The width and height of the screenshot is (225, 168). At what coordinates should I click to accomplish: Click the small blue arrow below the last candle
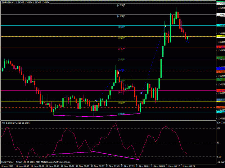(x=187, y=42)
